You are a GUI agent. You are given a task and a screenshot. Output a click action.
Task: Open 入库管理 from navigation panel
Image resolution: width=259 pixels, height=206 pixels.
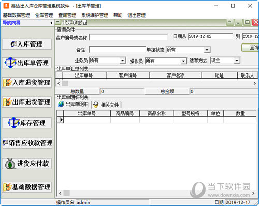tap(27, 45)
